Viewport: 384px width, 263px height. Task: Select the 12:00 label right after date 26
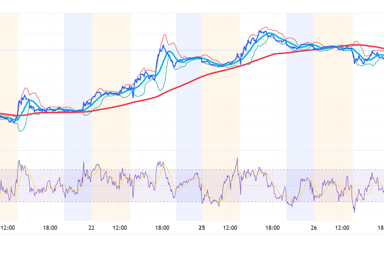[x=342, y=228]
